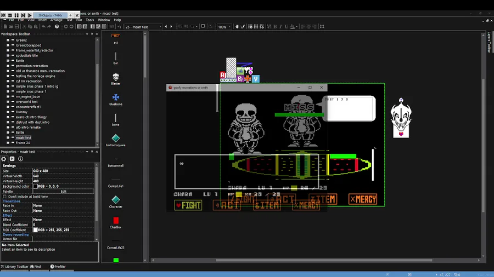Toggle Italic text formatting
Image resolution: width=494 pixels, height=277 pixels.
coord(280,27)
